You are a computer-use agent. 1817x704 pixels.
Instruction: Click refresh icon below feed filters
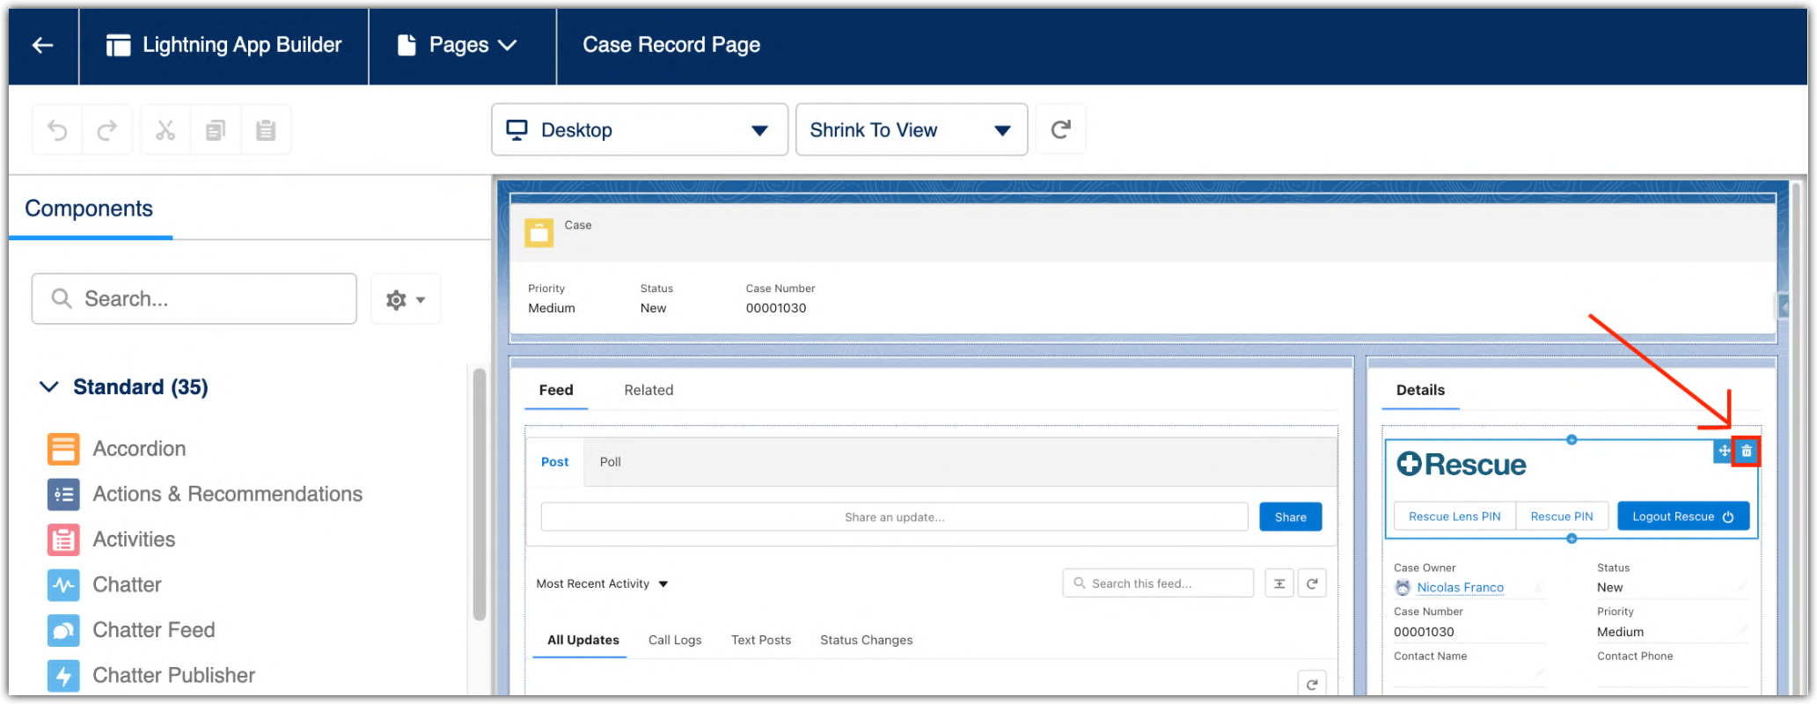(1312, 685)
